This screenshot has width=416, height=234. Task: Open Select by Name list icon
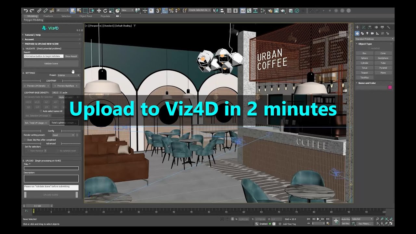pos(79,10)
